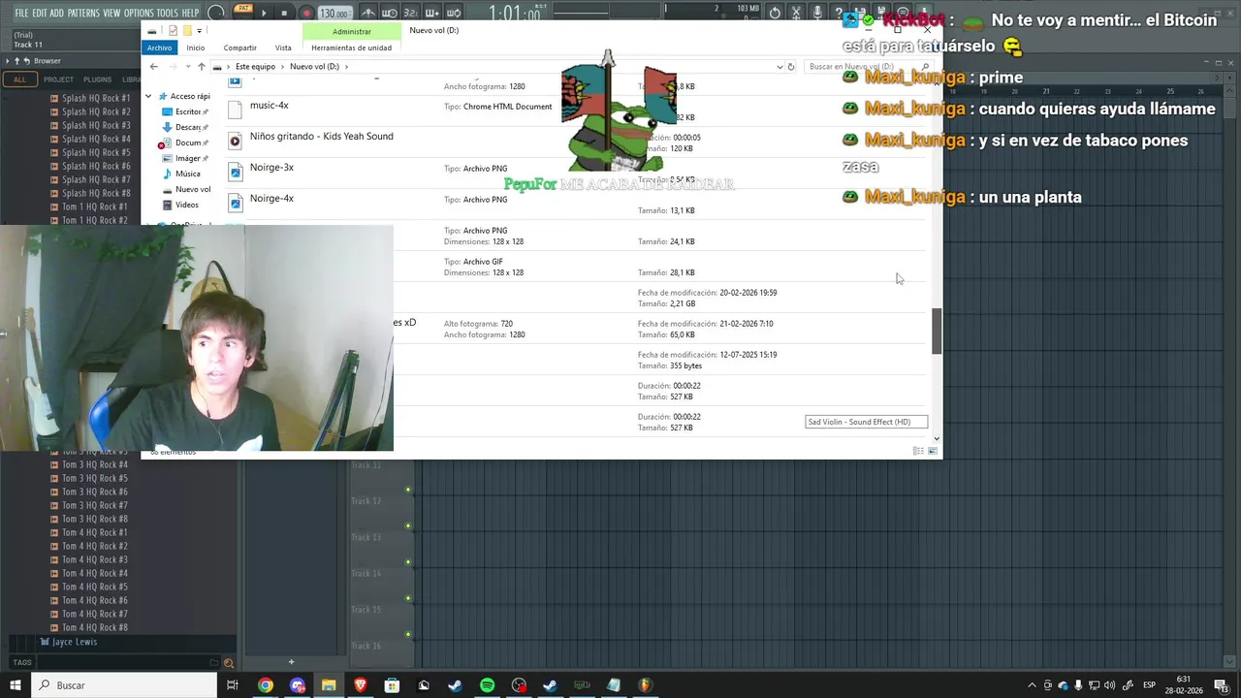Open FL Studio FILE menu
Viewport: 1241px width, 698px height.
point(21,13)
